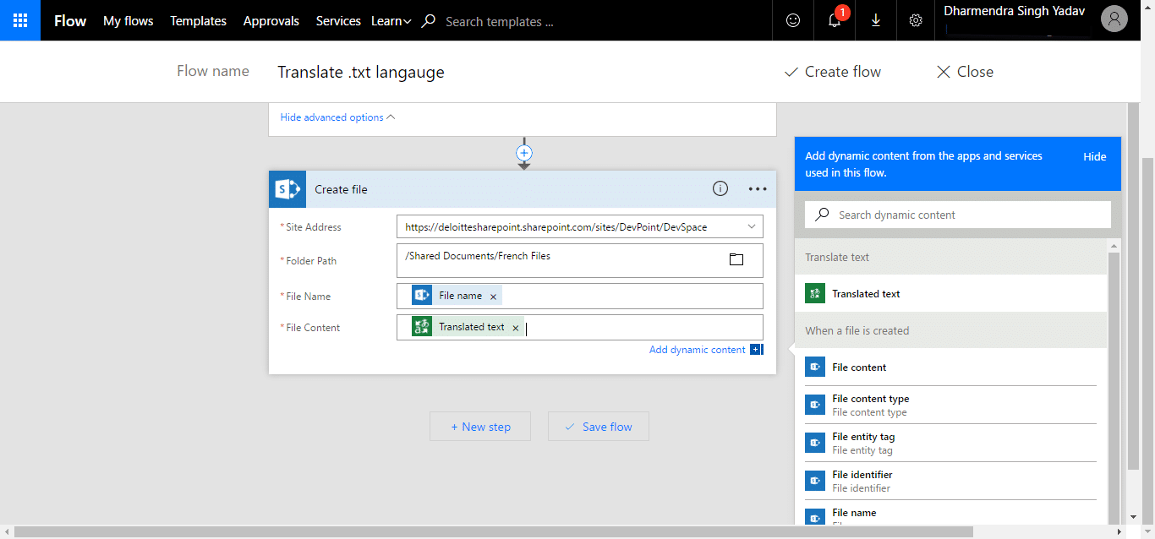Open the settings gear
This screenshot has height=539, width=1155.
[x=916, y=21]
